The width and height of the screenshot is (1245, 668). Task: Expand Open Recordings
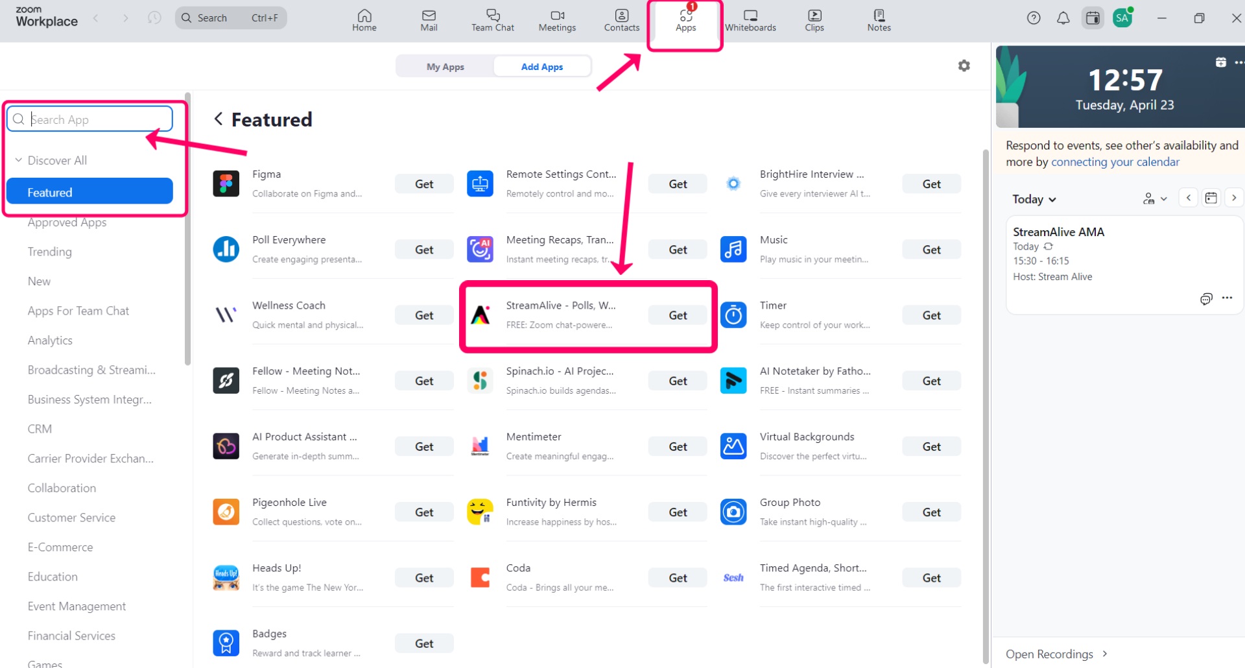1057,654
